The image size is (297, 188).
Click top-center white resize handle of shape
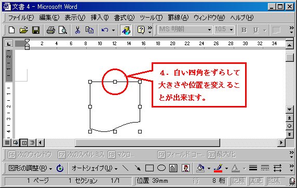[115, 82]
